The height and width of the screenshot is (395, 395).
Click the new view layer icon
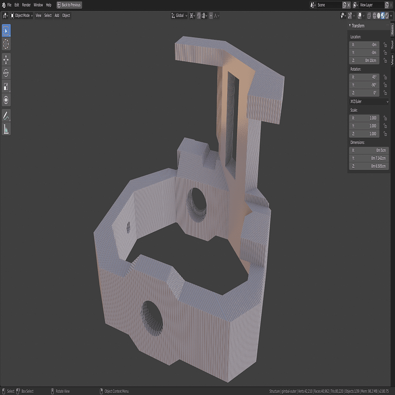pyautogui.click(x=387, y=5)
